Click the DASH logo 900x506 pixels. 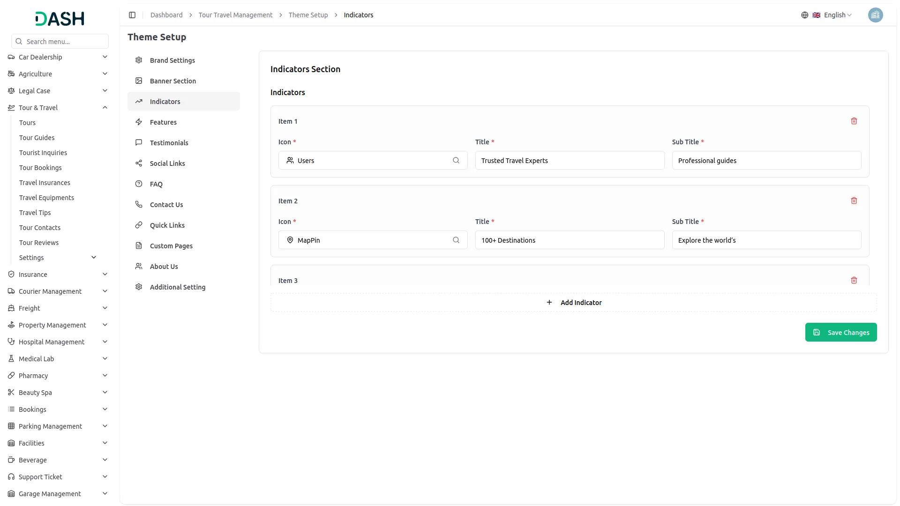pyautogui.click(x=60, y=19)
